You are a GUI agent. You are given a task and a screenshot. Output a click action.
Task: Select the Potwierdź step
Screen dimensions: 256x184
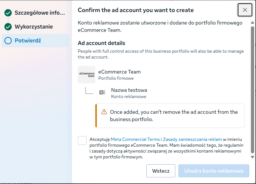coord(28,41)
